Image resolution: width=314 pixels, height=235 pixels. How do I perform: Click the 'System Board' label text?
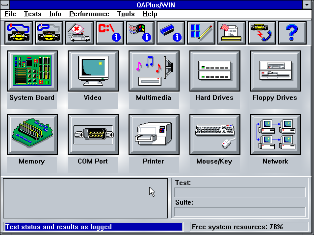click(x=32, y=98)
